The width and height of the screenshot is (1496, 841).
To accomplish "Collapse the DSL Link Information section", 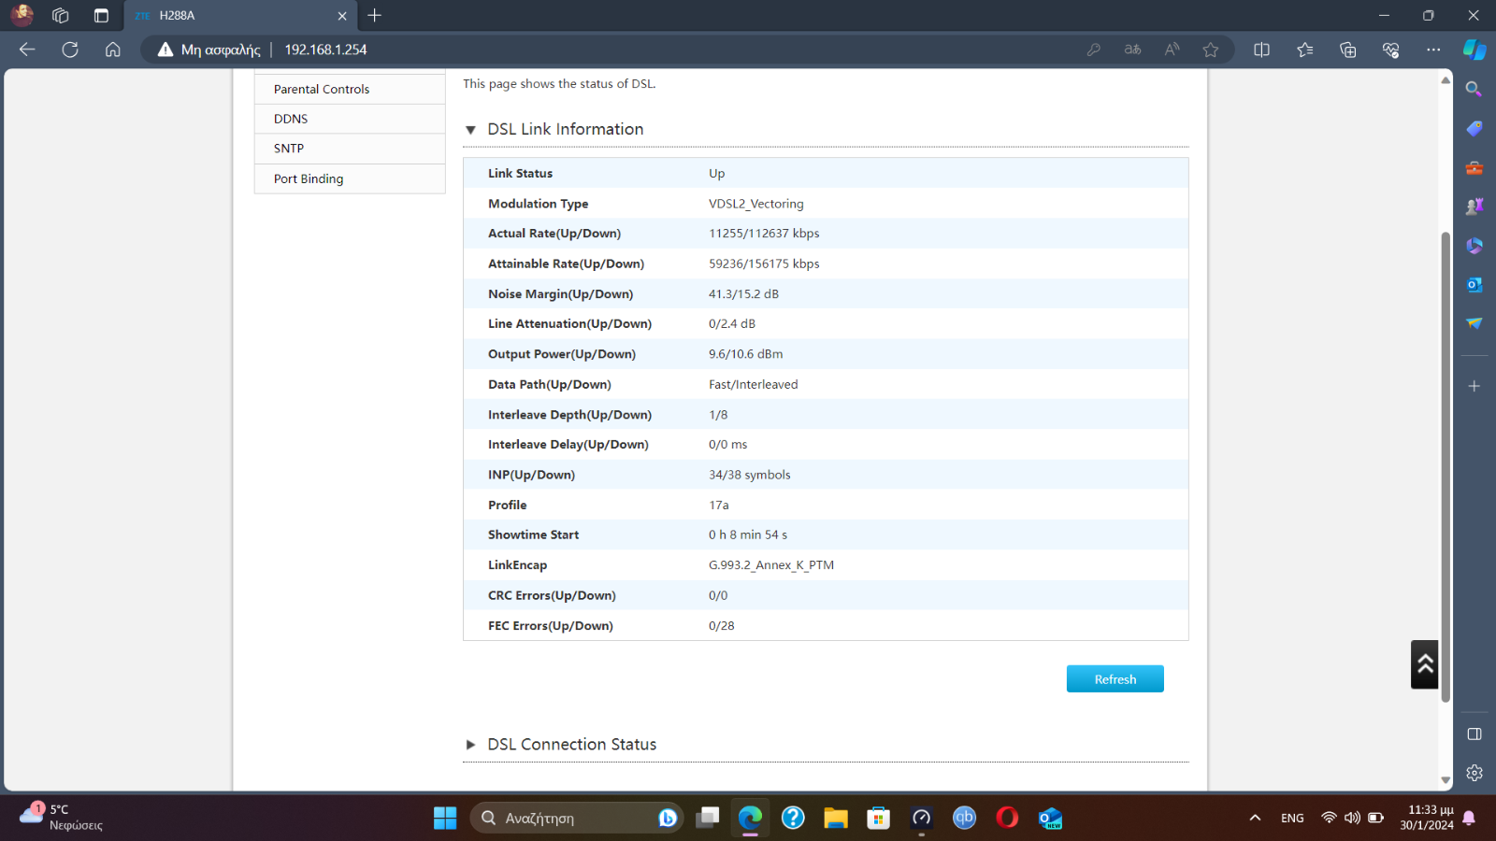I will (471, 130).
